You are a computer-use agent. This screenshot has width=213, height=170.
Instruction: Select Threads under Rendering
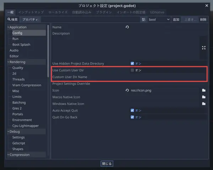(18, 79)
